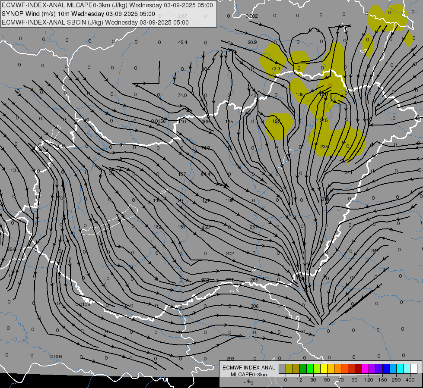Image resolution: width=423 pixels, height=388 pixels.
Task: Click the 104 grid value
Action: pos(206,69)
